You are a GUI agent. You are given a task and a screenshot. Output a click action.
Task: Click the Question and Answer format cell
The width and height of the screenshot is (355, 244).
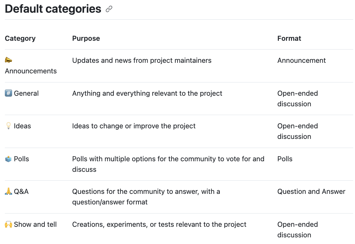(x=311, y=191)
